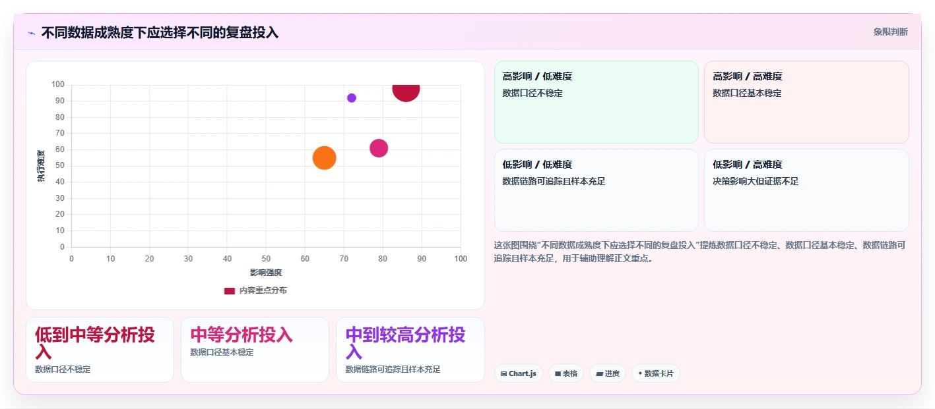Screen dimensions: 935x409
Task: Click the purple bubble in the chart
Action: point(352,98)
